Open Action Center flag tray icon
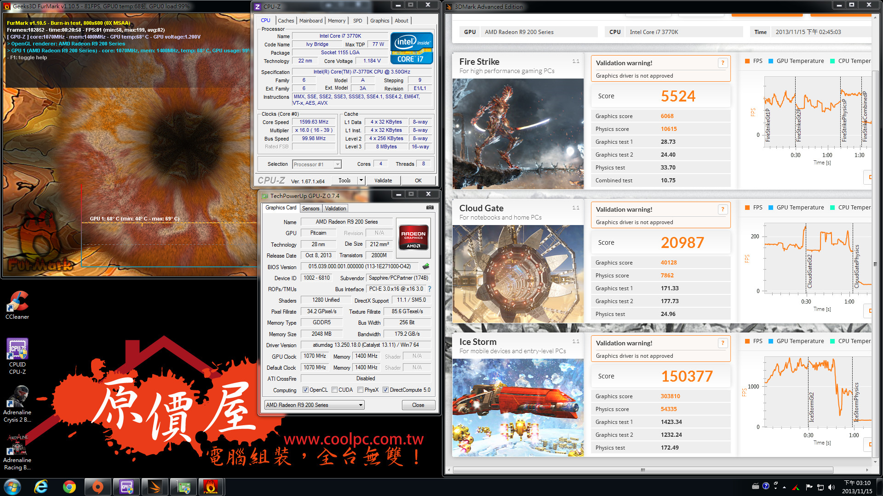The height and width of the screenshot is (496, 883). tap(809, 487)
